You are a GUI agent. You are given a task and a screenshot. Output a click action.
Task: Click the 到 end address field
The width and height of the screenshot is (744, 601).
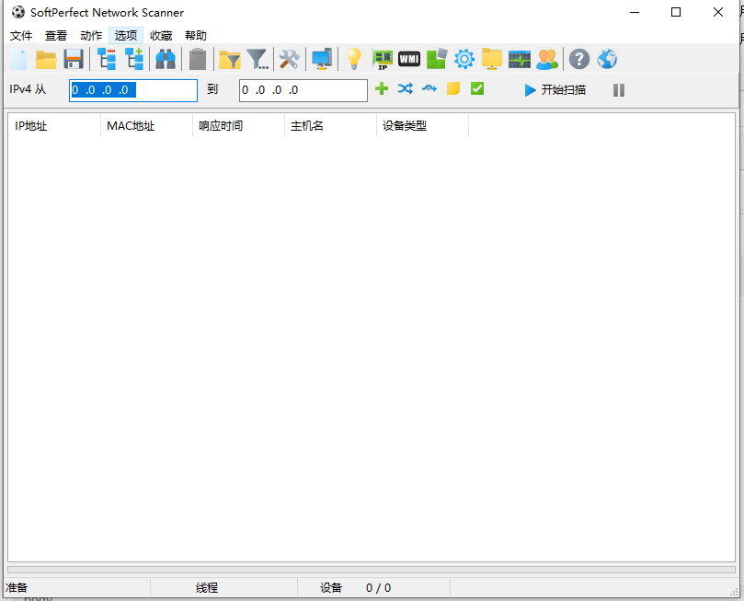tap(303, 90)
